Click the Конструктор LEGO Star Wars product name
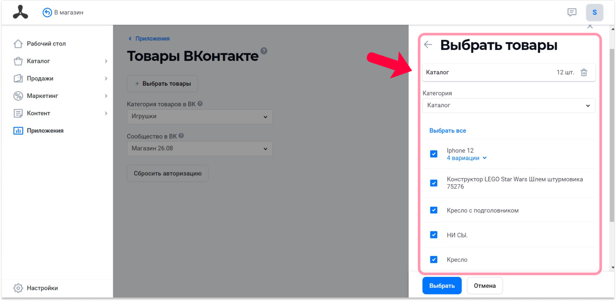This screenshot has width=616, height=301. 515,183
